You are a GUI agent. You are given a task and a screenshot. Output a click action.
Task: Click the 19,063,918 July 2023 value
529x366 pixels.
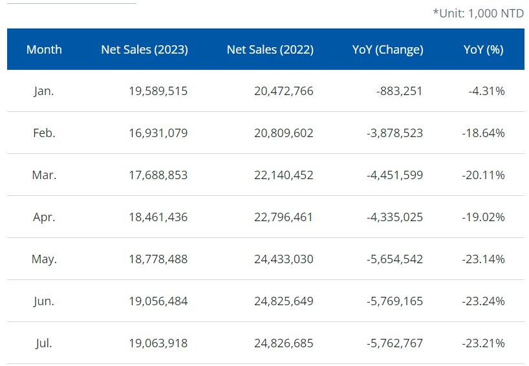click(x=158, y=343)
